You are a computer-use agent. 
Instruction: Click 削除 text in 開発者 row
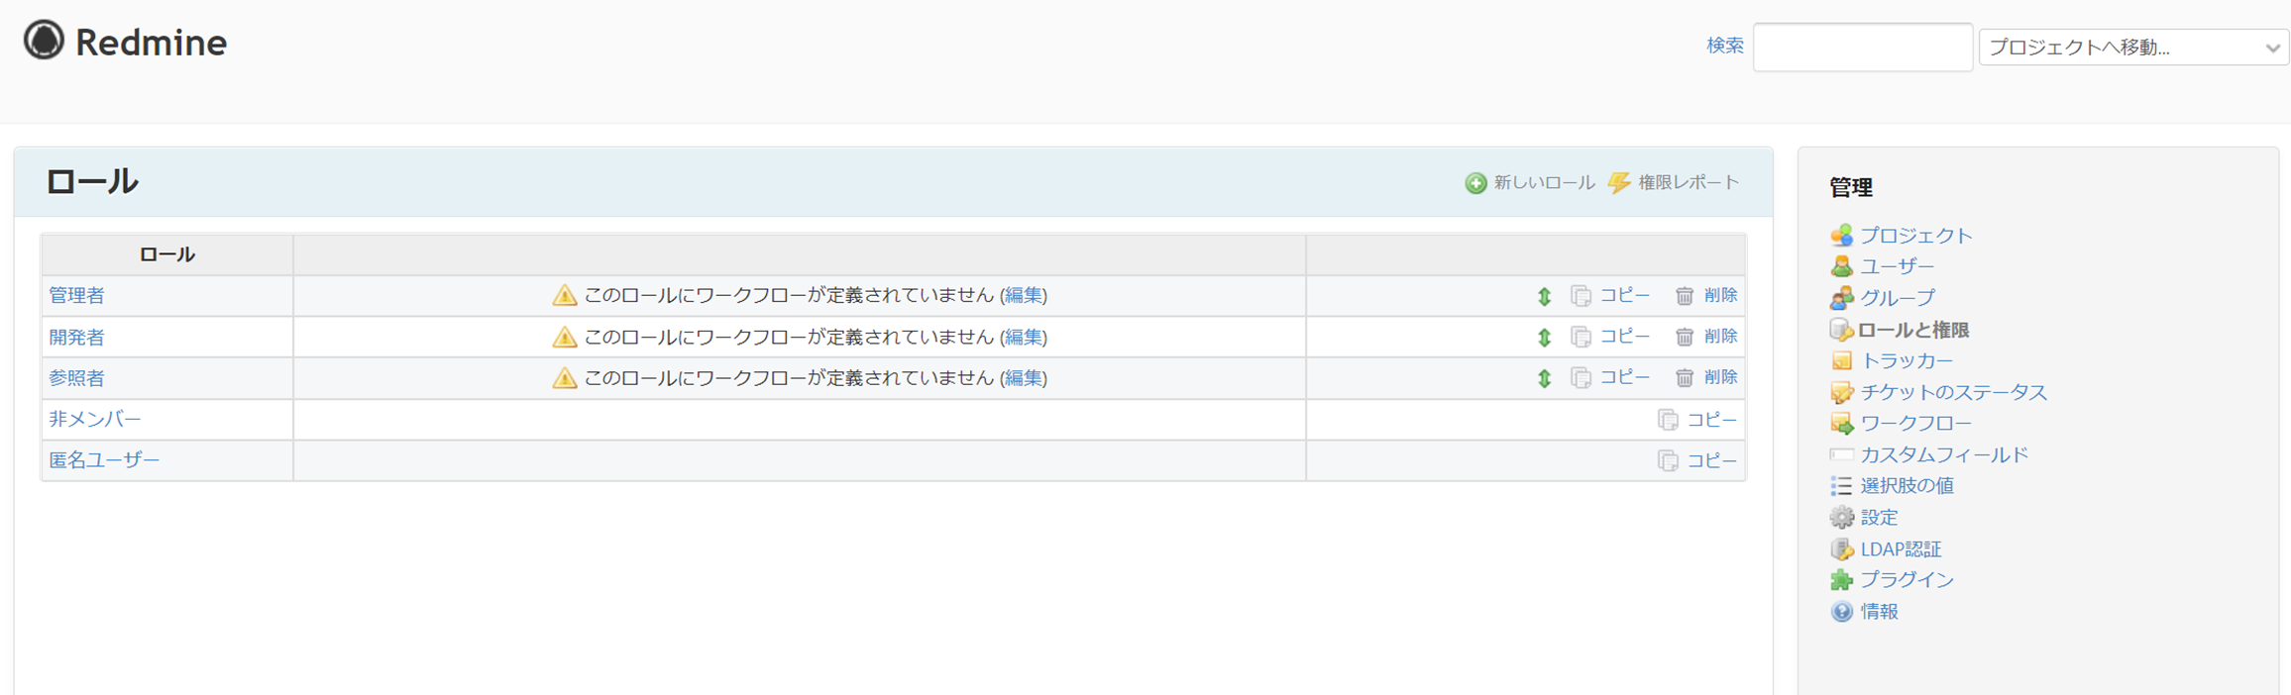[1720, 338]
